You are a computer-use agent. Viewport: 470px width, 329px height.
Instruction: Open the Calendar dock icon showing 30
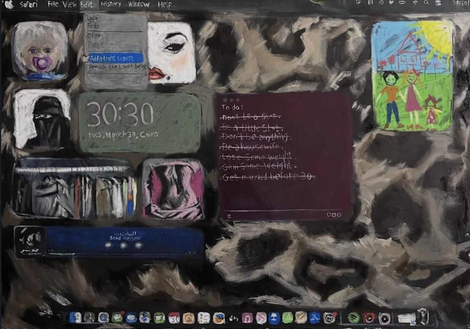pos(174,318)
